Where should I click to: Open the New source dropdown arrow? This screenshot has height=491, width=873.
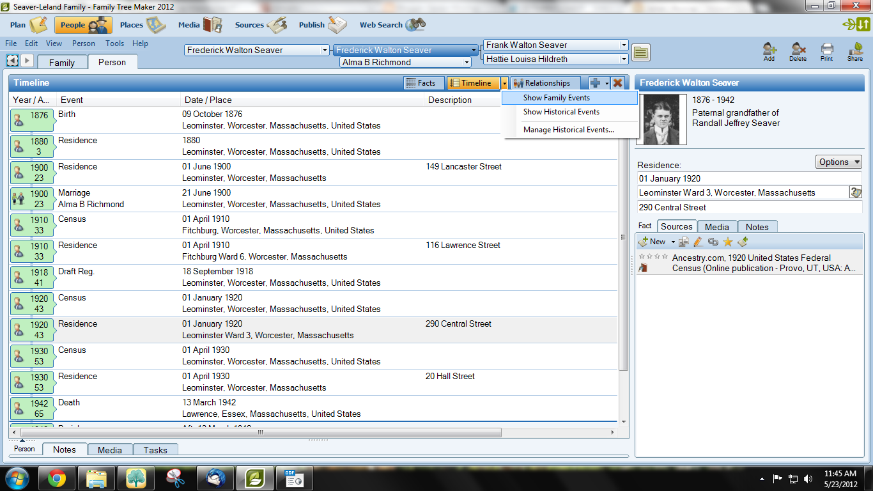(x=672, y=242)
